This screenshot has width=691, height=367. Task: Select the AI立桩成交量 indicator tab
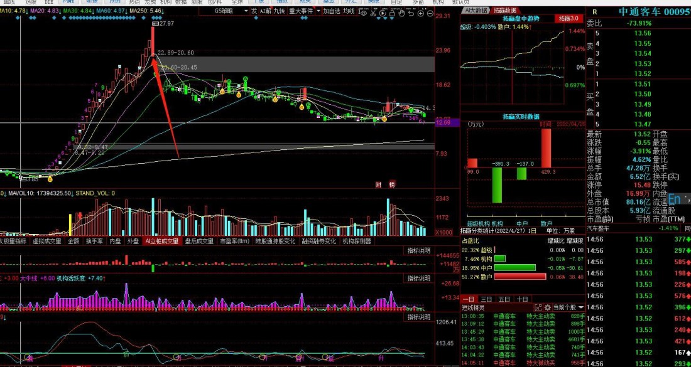point(162,241)
